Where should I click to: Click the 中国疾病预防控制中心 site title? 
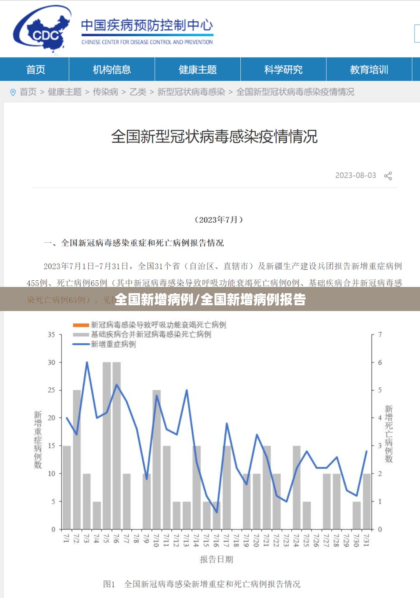[x=147, y=26]
